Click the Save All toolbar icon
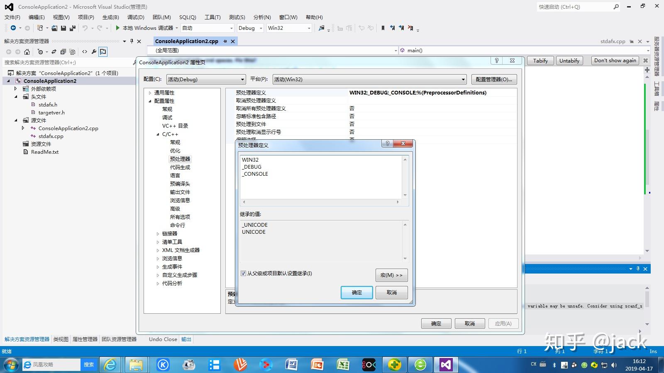 pyautogui.click(x=73, y=28)
